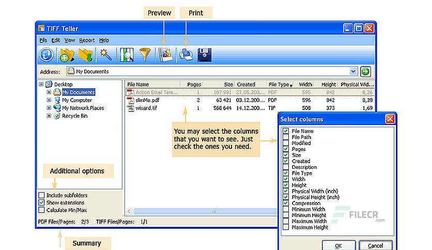
Task: Click the PDF icon of Action Email row
Action: 130,92
